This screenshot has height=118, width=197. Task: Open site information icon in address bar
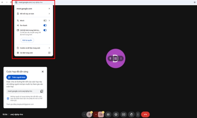(16, 2)
